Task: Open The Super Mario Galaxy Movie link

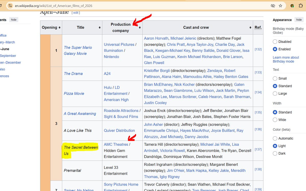Action: (x=78, y=51)
